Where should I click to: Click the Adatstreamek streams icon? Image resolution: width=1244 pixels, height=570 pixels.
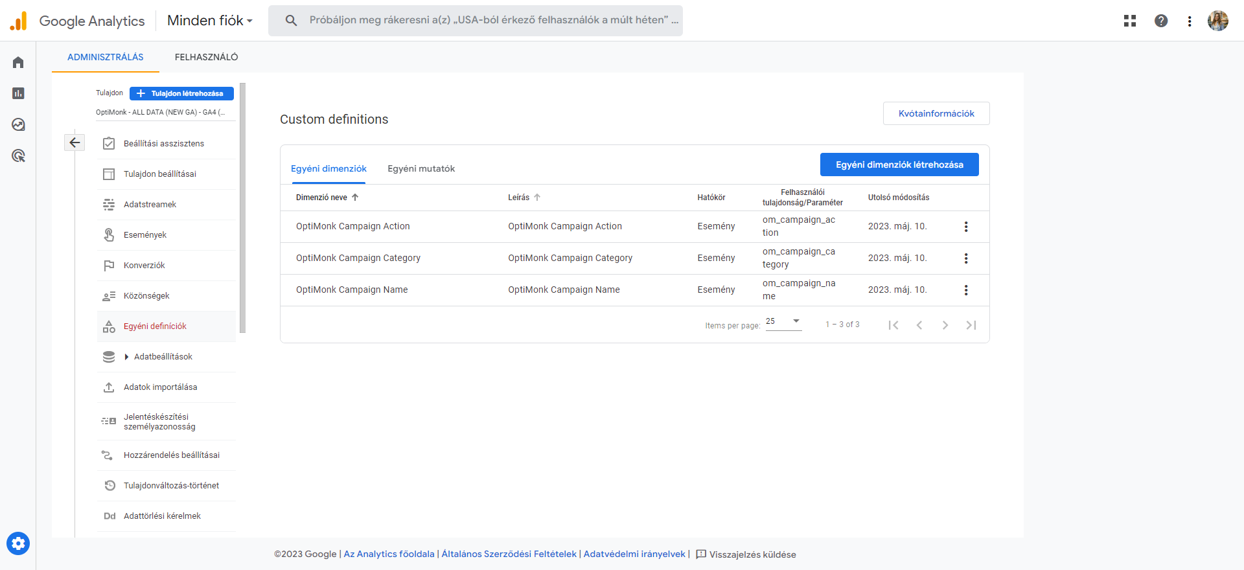(109, 205)
